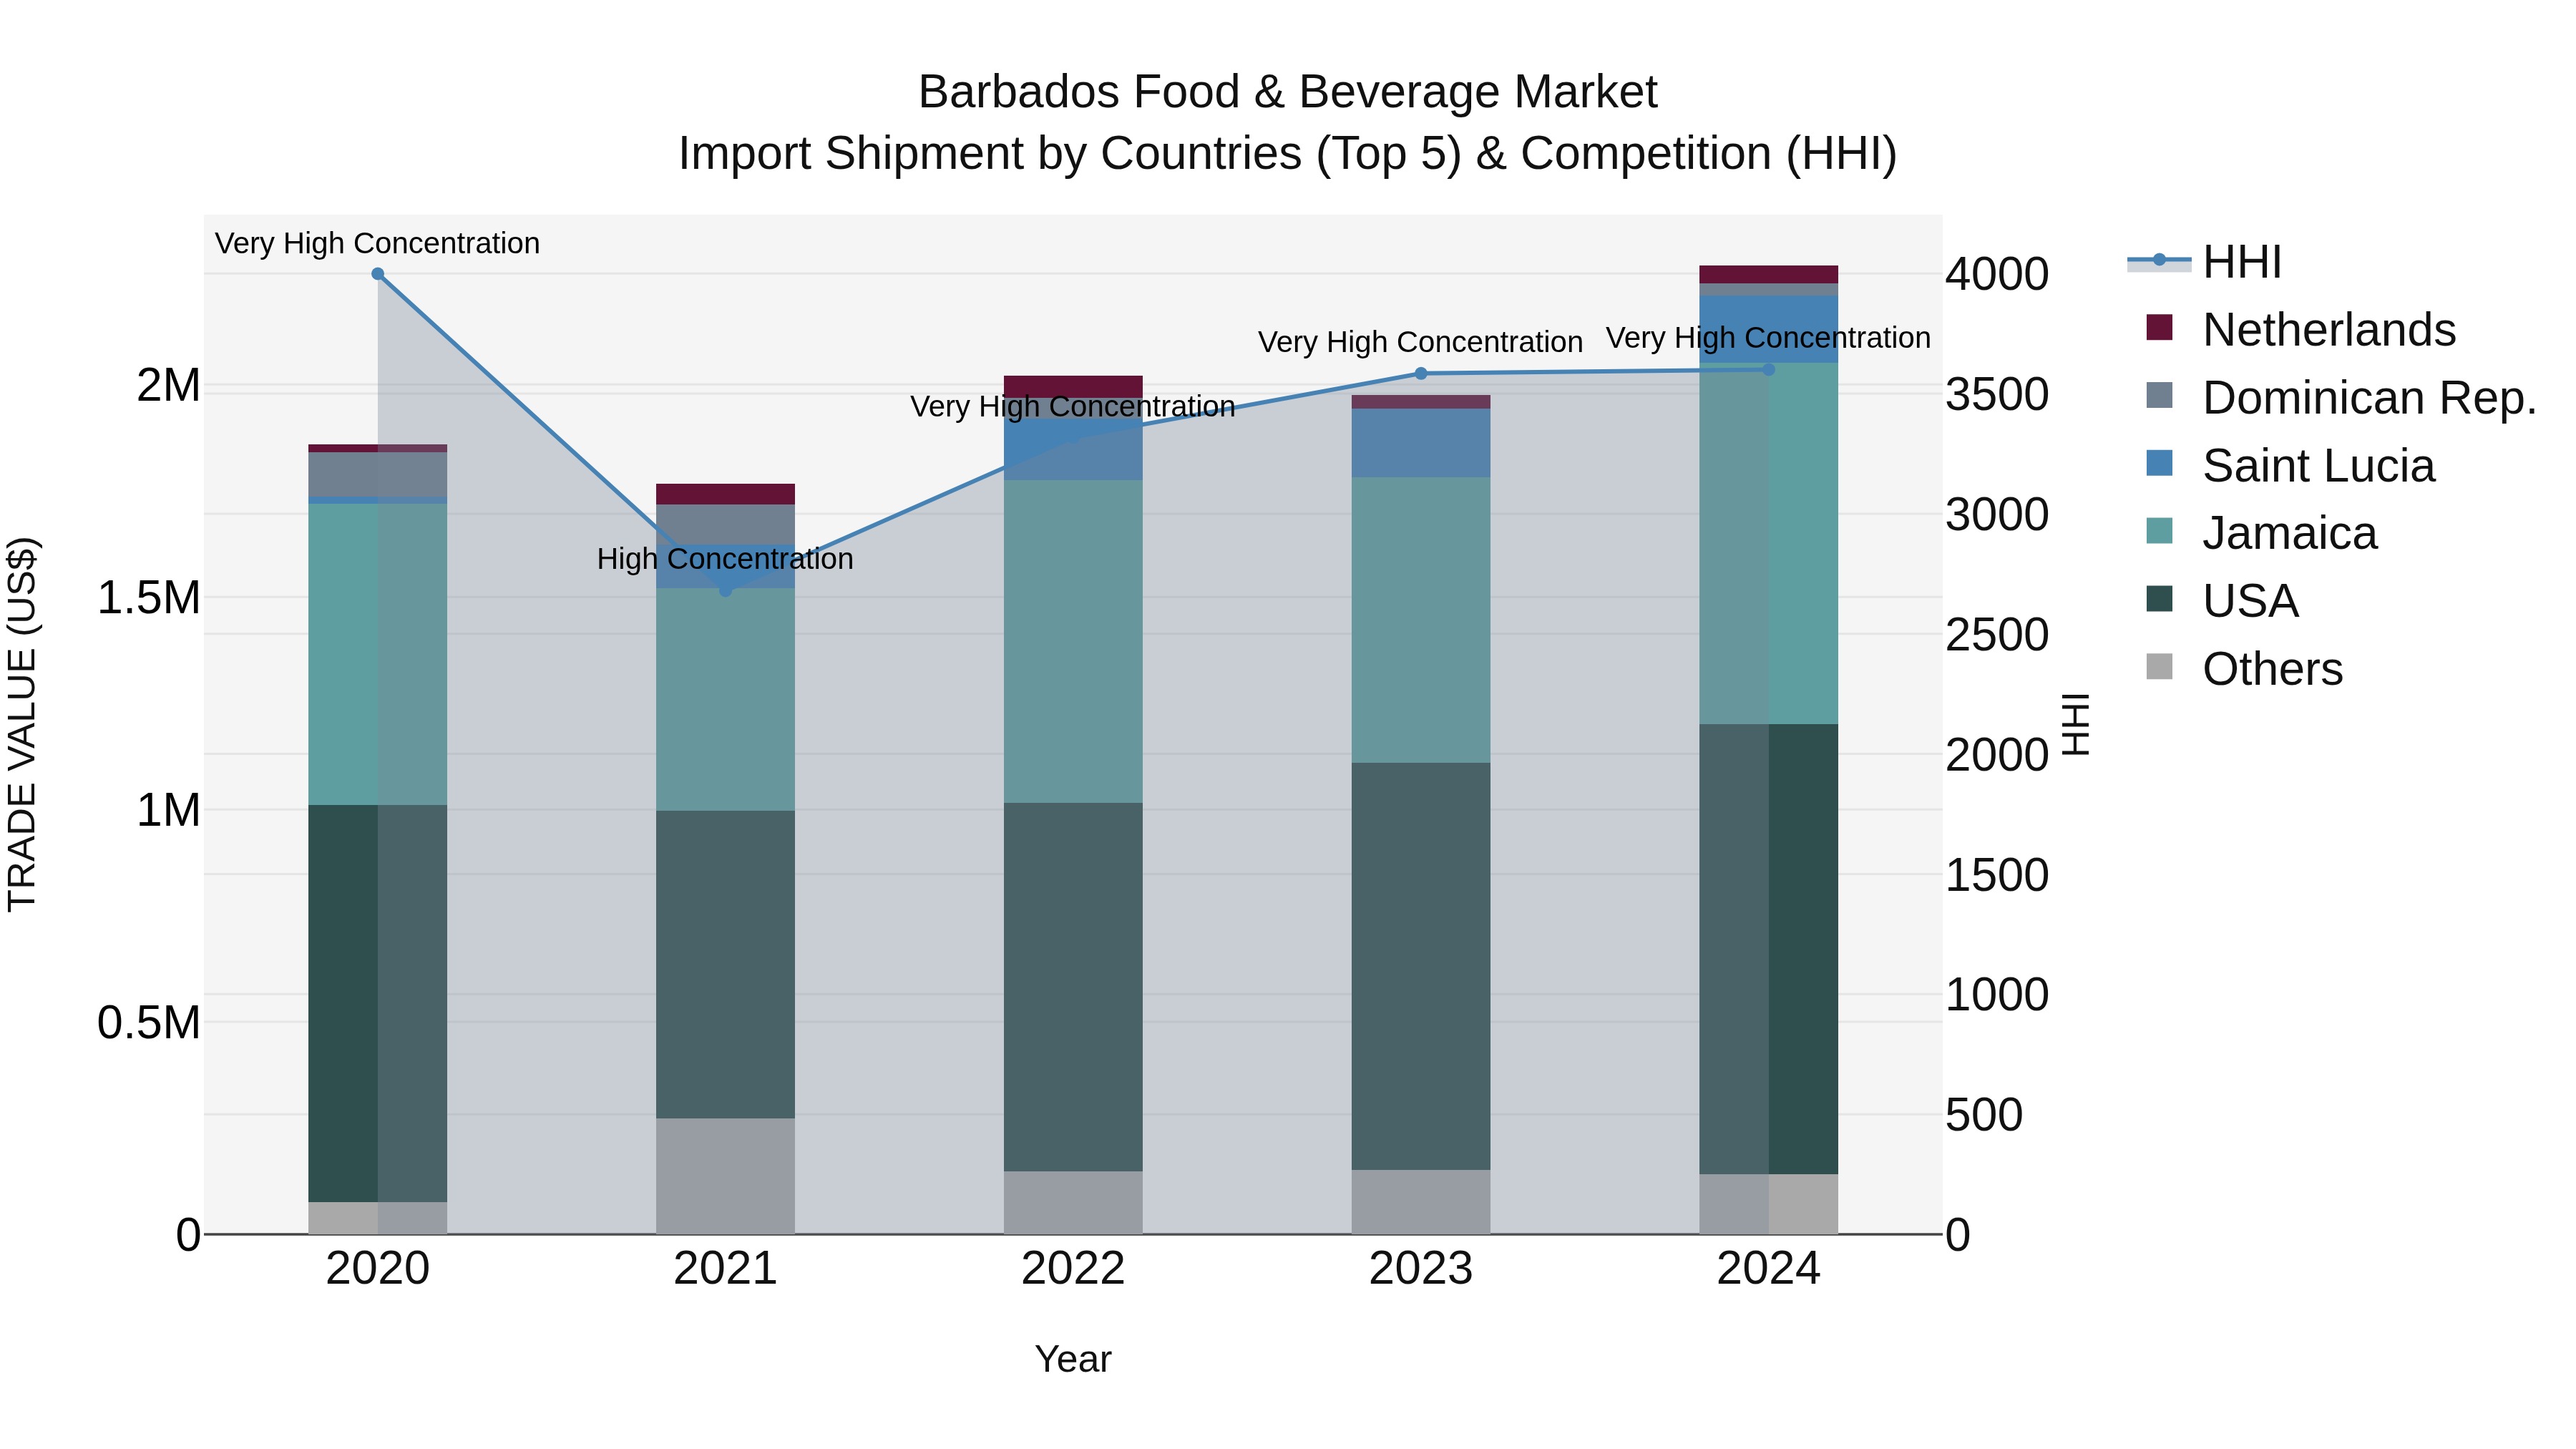
Task: Select the 2020 HHI data point
Action: point(378,274)
